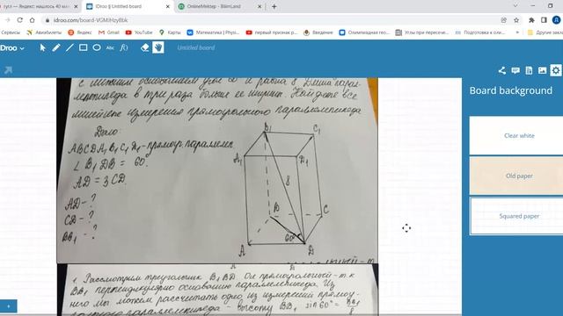This screenshot has height=316, width=563.
Task: Close the OnlineMektep BilimLand tab
Action: (260, 6)
